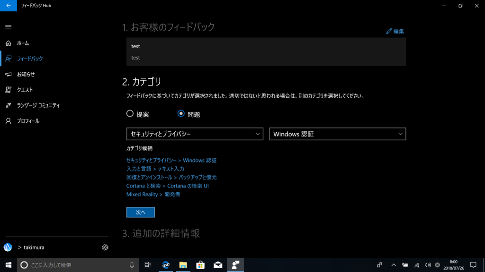Click the 次へ button
This screenshot has width=485, height=272.
tap(140, 212)
